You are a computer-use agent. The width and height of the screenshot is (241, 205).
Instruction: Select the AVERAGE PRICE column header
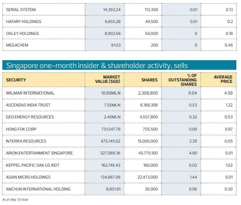[223, 79]
